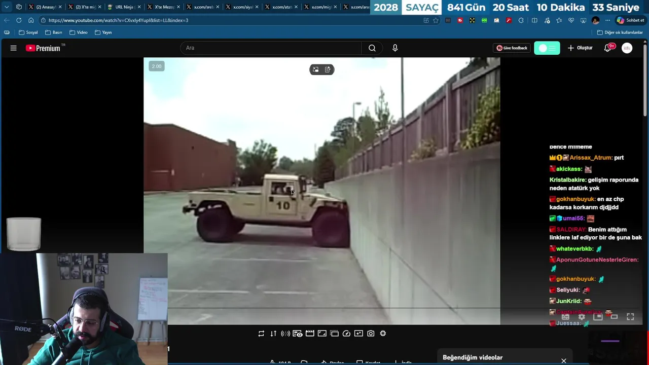
Task: Open the Basın bookmarks folder
Action: [x=54, y=32]
